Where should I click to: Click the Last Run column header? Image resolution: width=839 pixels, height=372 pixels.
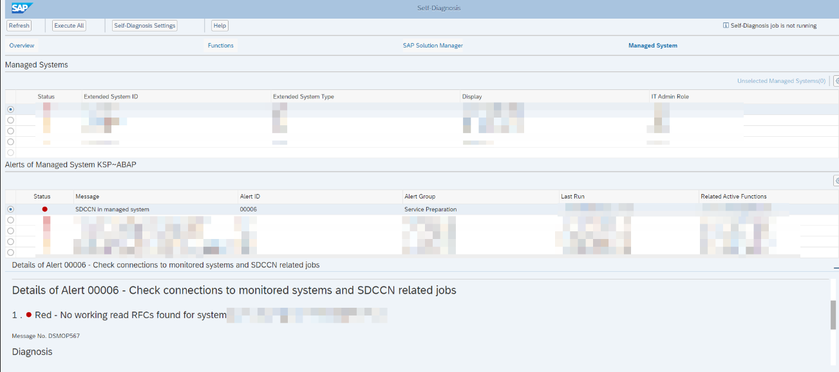[573, 197]
